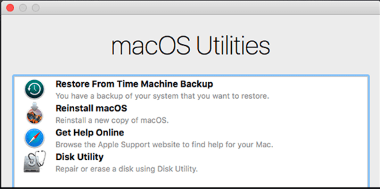Viewport: 380px width, 189px height.
Task: Click the red close window button
Action: 10,7
